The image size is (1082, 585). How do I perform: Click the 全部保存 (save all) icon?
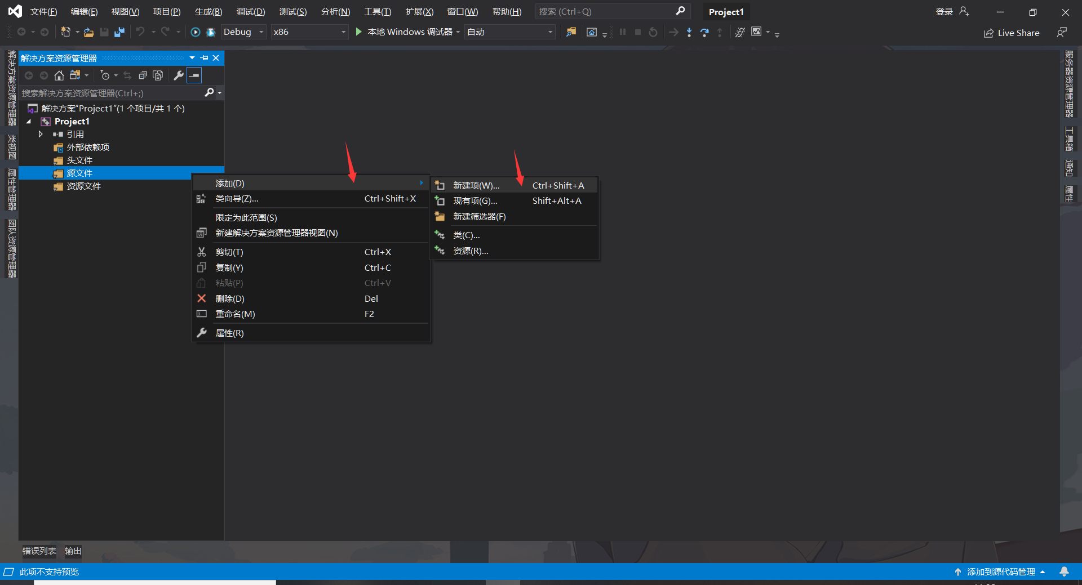pos(119,32)
